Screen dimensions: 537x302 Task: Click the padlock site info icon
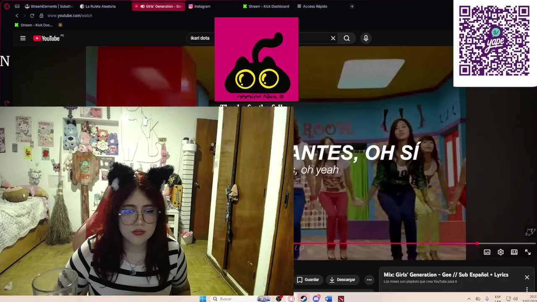41,16
